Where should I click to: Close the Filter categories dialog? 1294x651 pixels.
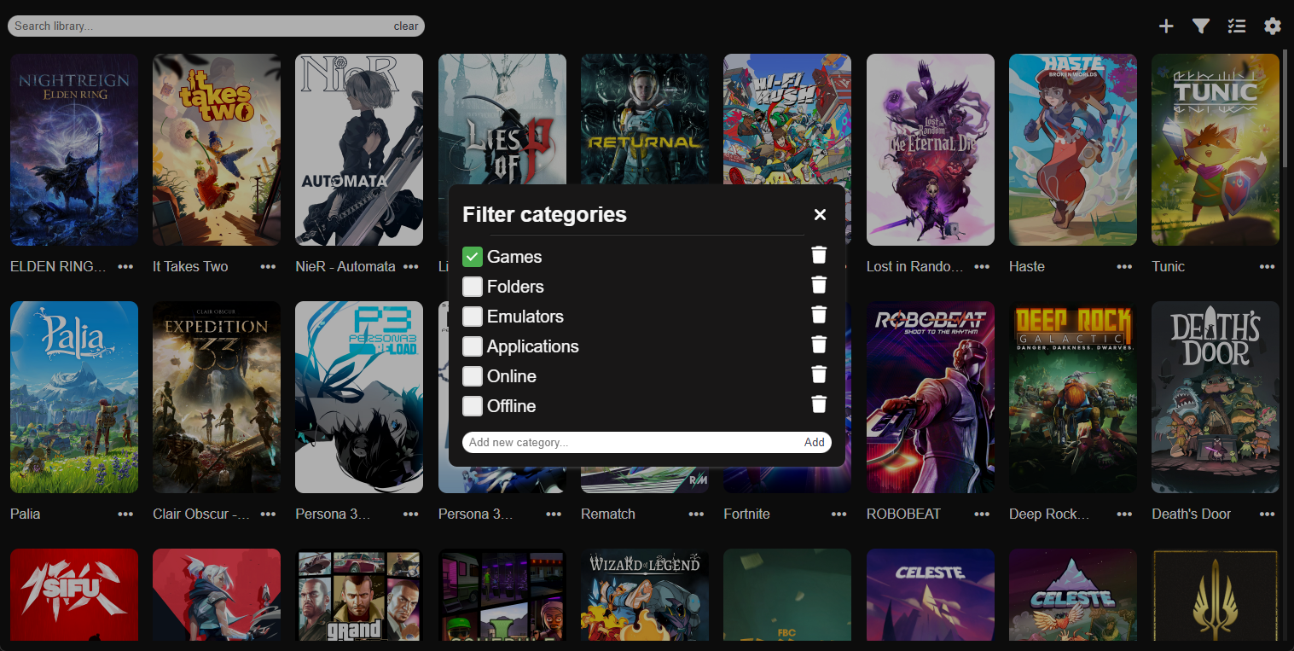point(820,214)
